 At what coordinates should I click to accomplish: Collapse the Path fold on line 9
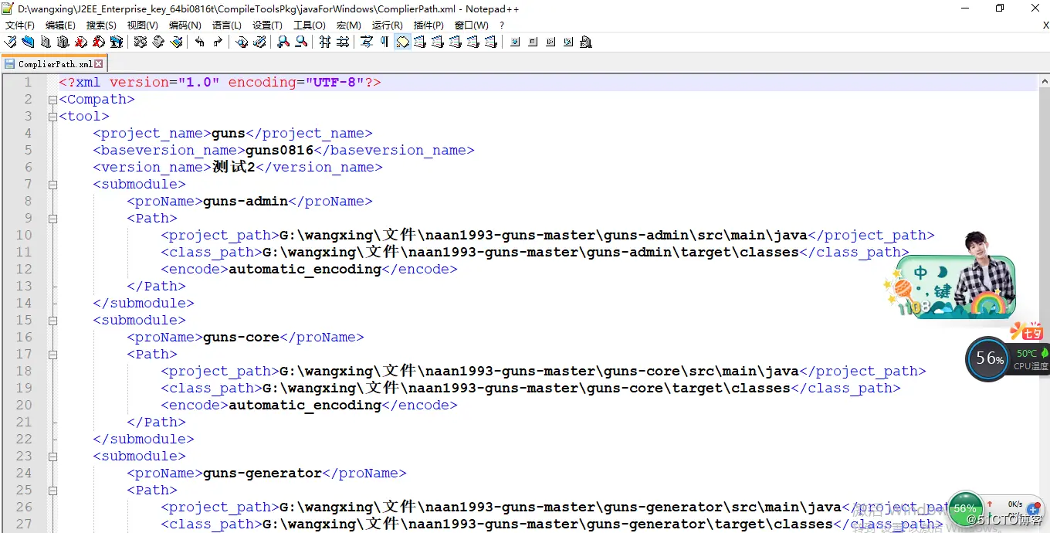pos(52,219)
